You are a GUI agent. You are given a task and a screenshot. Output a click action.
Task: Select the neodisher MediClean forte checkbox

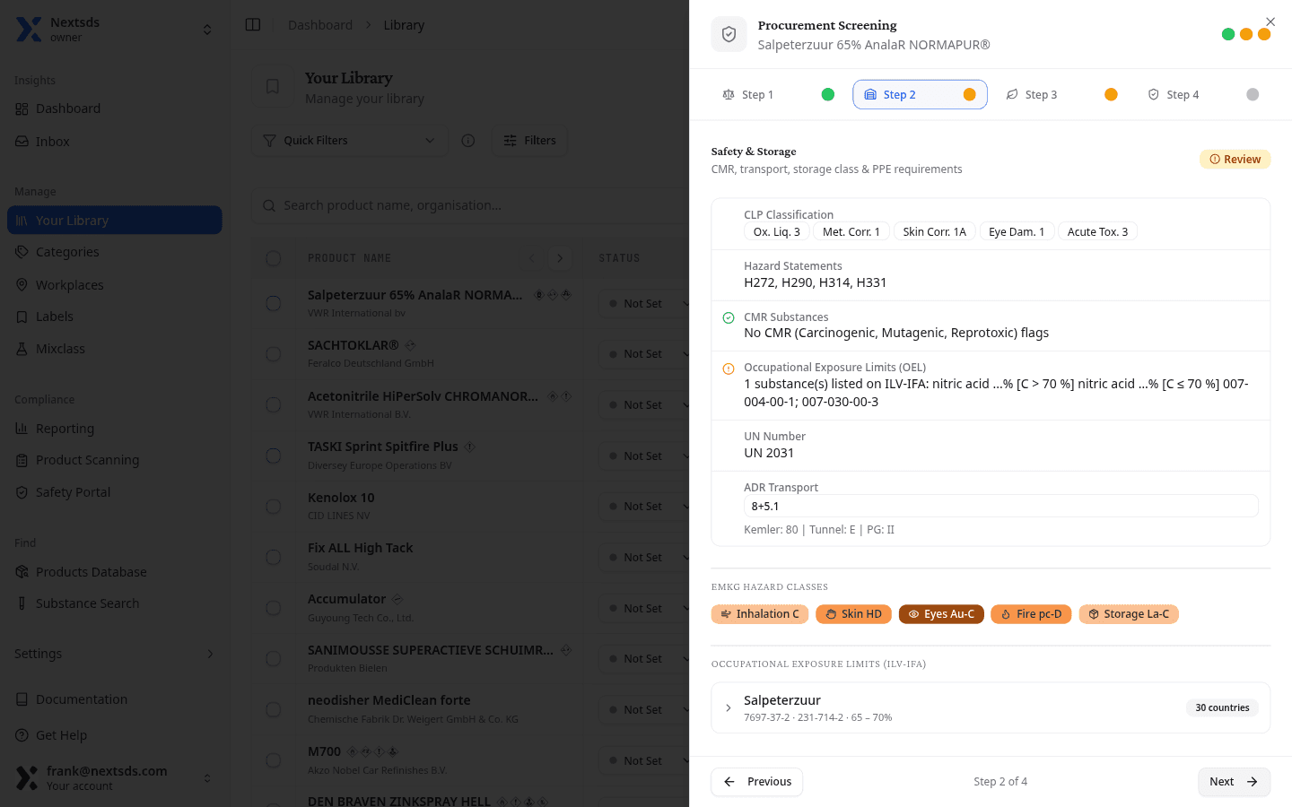(x=274, y=709)
